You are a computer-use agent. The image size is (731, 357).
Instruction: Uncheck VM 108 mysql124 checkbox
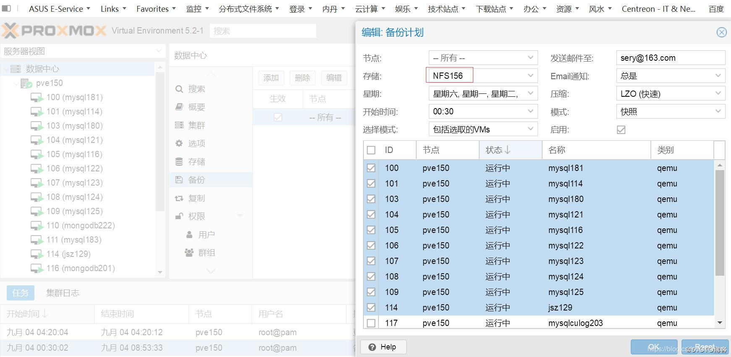point(371,277)
